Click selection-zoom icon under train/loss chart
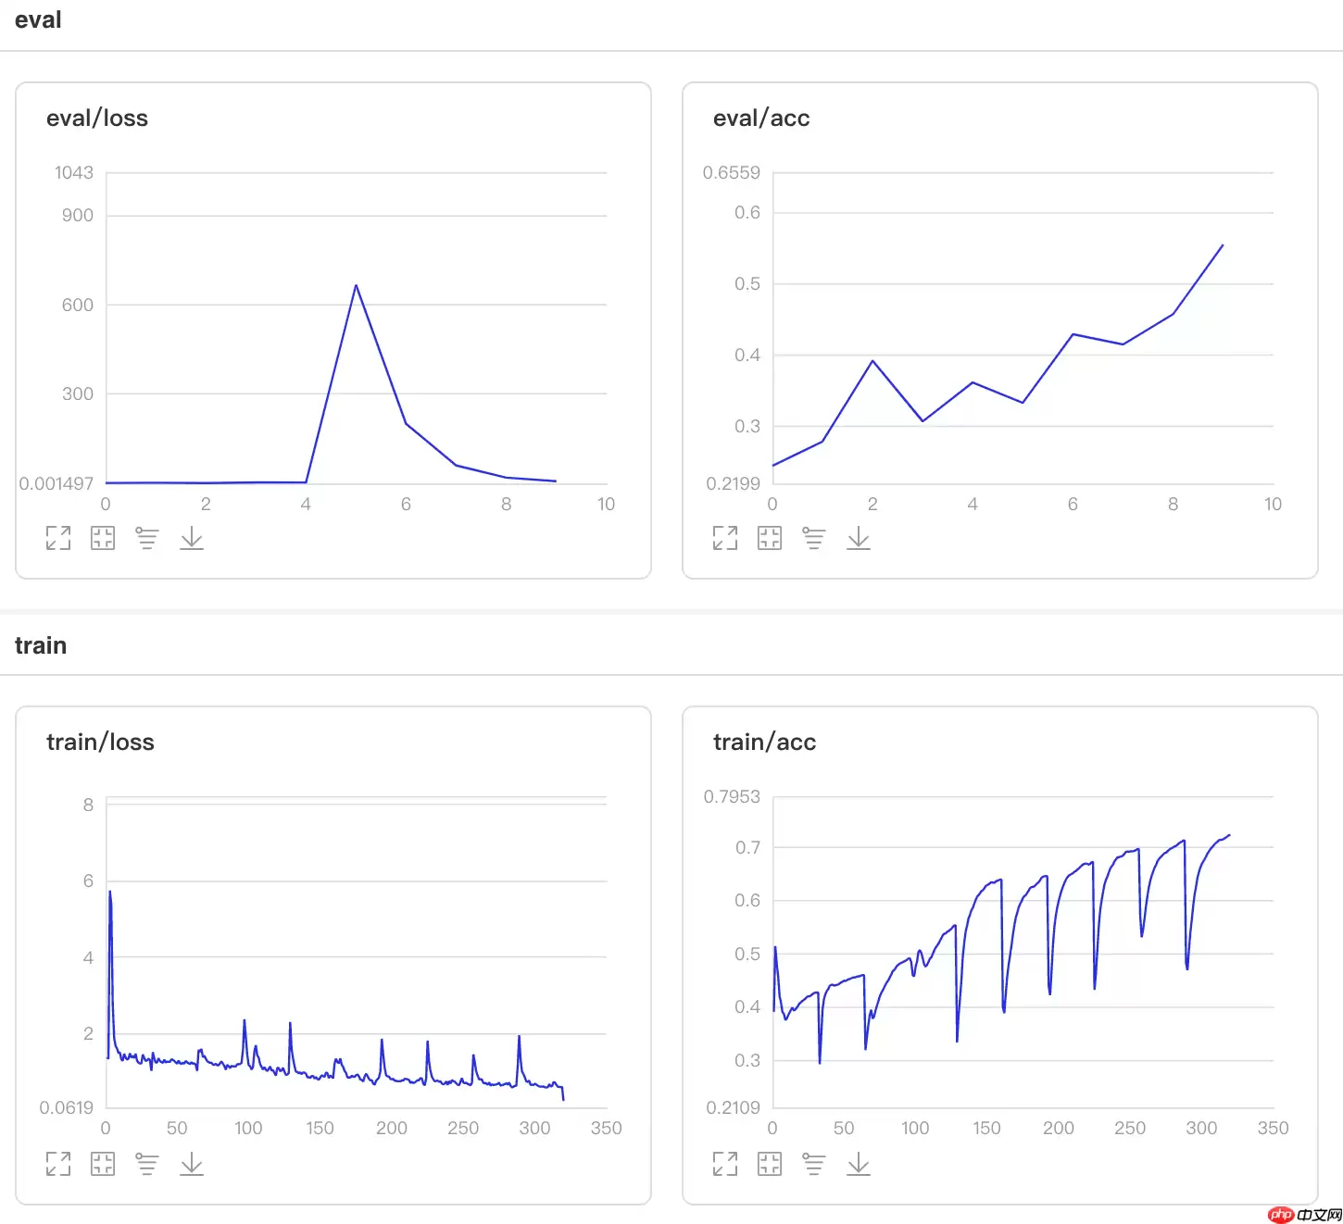The width and height of the screenshot is (1343, 1224). click(x=103, y=1164)
